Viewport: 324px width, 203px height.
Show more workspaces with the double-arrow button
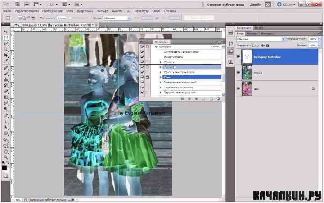(x=268, y=5)
